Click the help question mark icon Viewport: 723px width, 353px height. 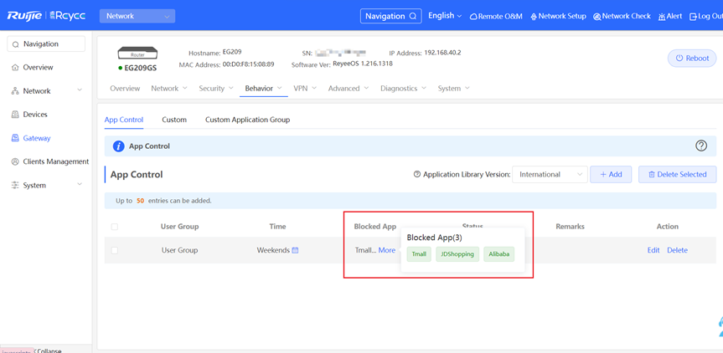pos(701,146)
